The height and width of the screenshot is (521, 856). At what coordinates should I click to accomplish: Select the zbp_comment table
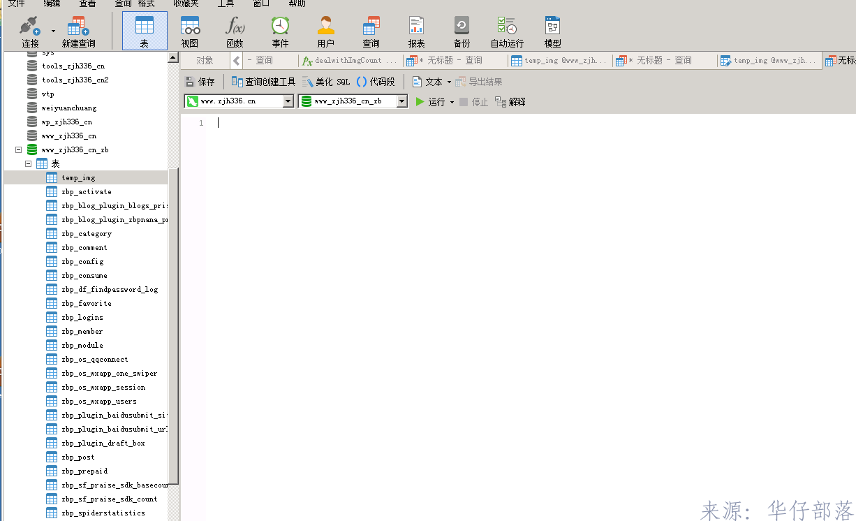pyautogui.click(x=84, y=247)
